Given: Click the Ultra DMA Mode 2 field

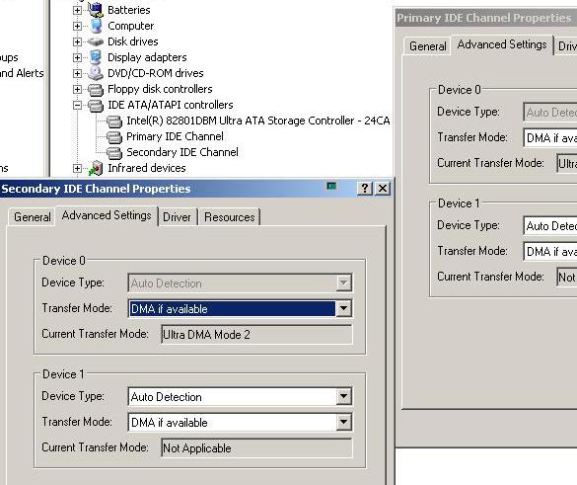Looking at the screenshot, I should point(256,334).
